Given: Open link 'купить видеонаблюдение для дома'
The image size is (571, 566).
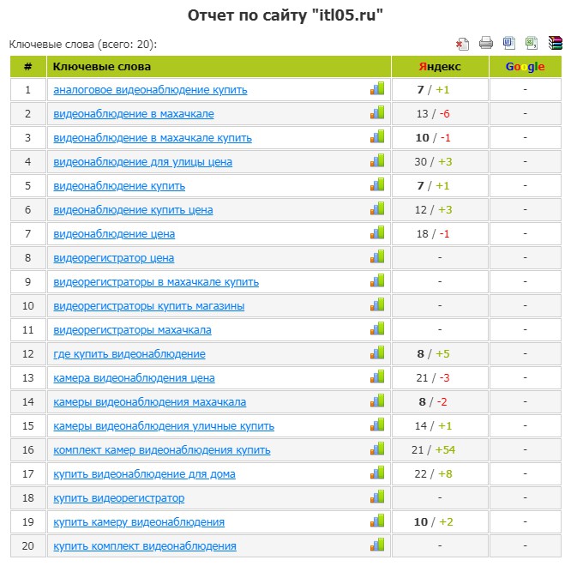Looking at the screenshot, I should [x=144, y=474].
